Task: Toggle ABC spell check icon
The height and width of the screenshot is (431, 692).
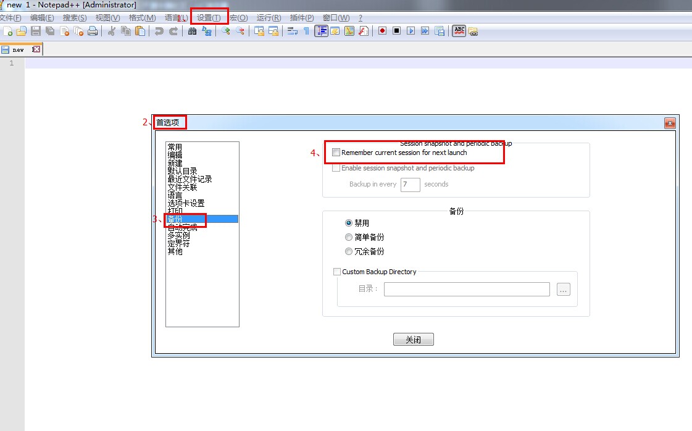Action: tap(459, 31)
